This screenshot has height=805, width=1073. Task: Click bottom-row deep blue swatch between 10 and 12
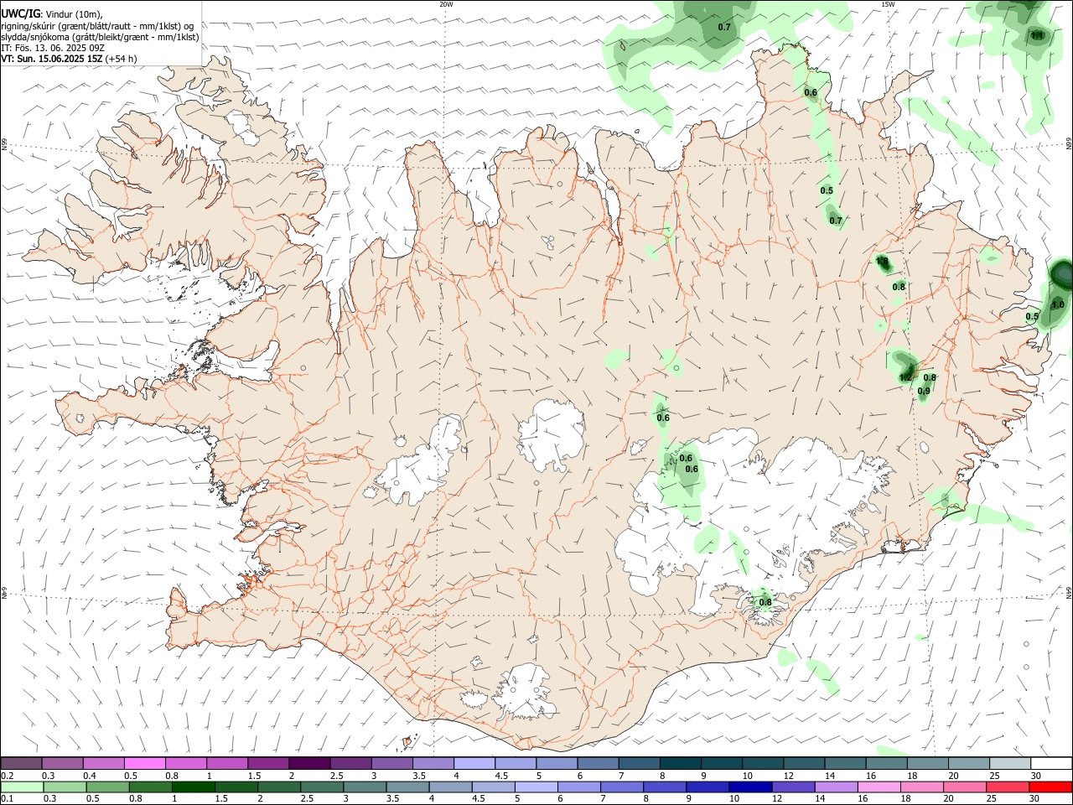coord(749,787)
